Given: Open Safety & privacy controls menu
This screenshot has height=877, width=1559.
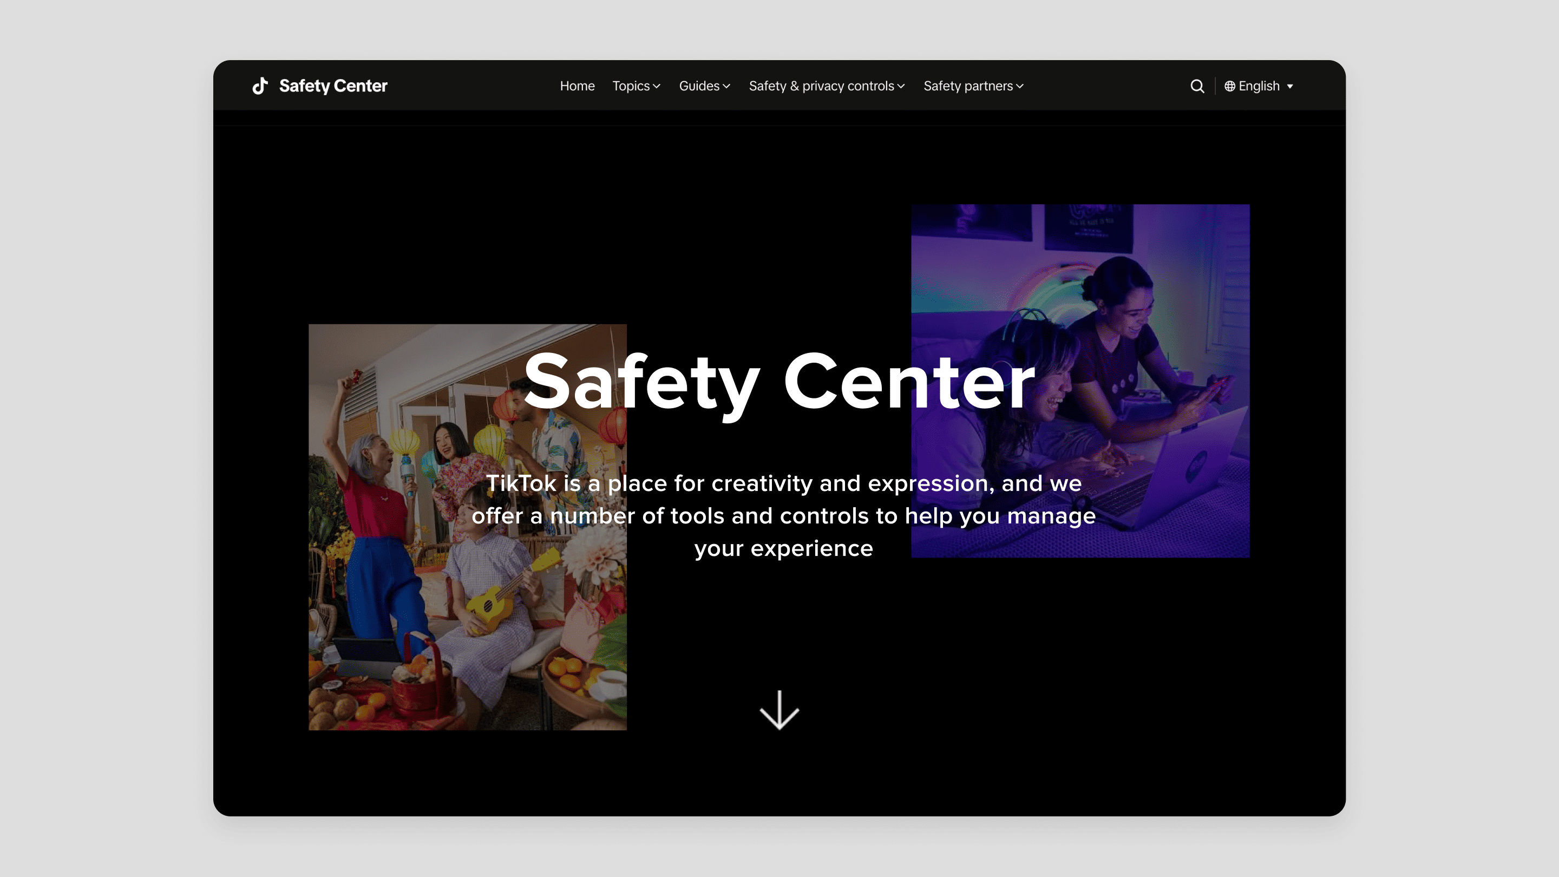Looking at the screenshot, I should click(x=827, y=86).
